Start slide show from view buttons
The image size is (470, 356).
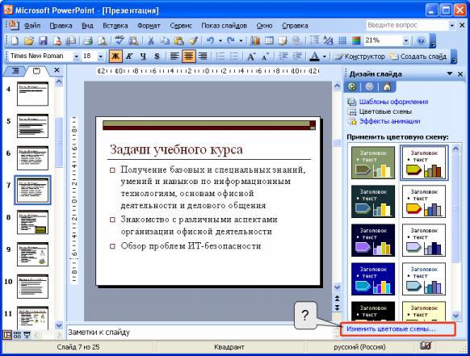pos(27,335)
